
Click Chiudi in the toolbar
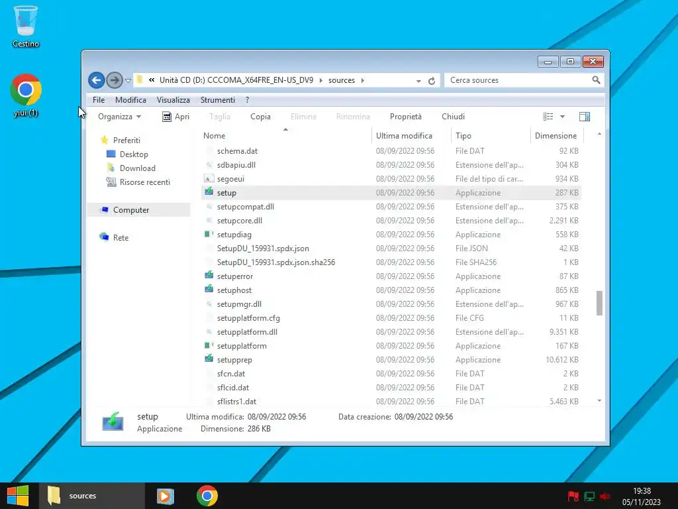(453, 117)
